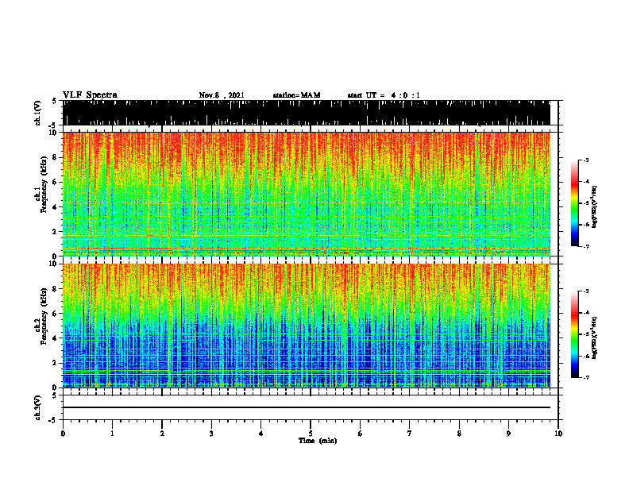Viewport: 629px width, 486px height.
Task: Click time axis tick label "3"
Action: pos(211,434)
